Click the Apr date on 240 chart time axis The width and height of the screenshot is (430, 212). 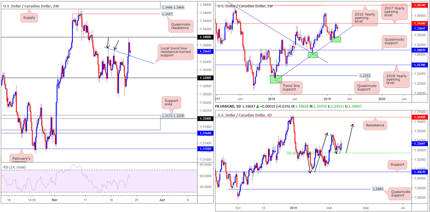coord(162,200)
